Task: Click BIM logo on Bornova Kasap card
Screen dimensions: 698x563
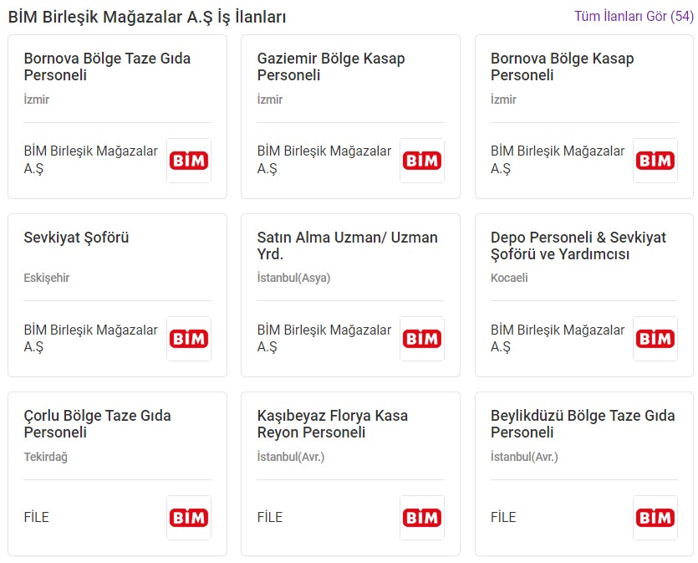Action: click(655, 161)
